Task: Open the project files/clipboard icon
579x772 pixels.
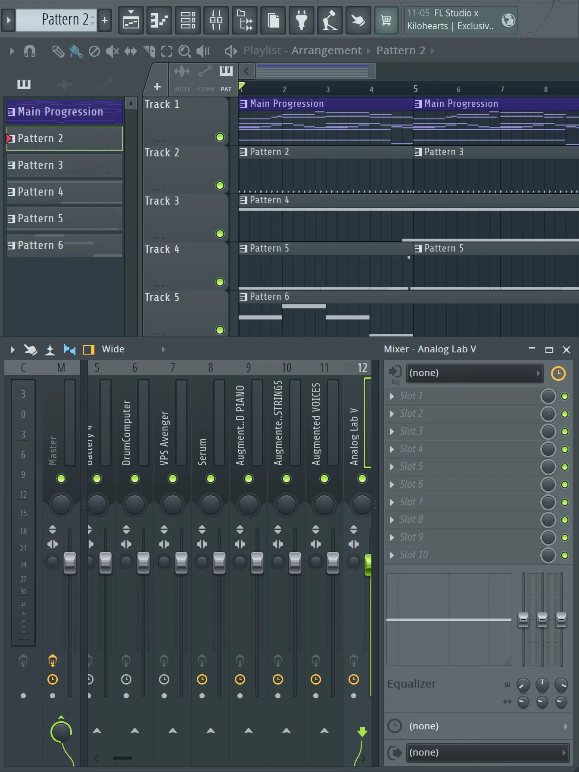Action: (273, 20)
